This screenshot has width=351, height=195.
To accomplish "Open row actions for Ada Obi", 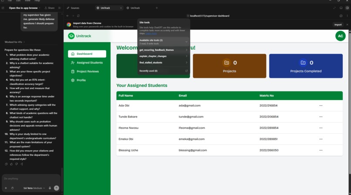I will 321,105.
